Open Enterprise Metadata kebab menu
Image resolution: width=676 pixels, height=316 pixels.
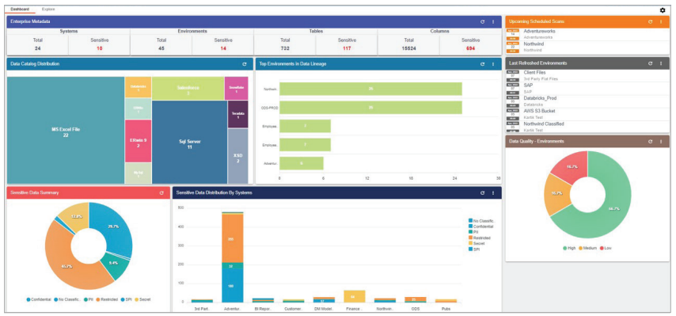pyautogui.click(x=493, y=21)
